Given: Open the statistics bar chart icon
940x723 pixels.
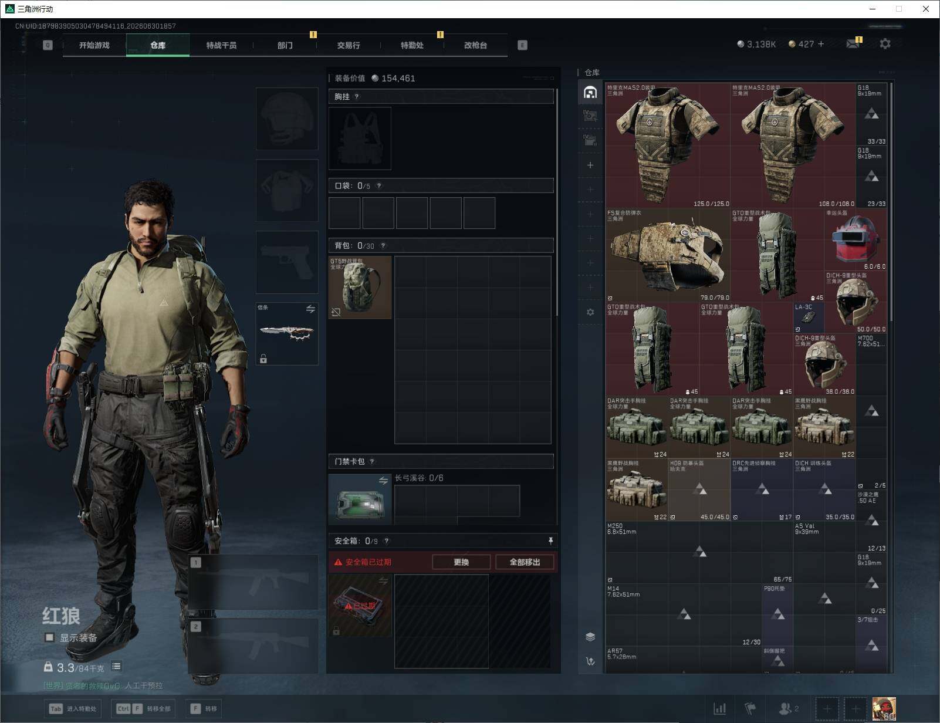Looking at the screenshot, I should click(720, 709).
